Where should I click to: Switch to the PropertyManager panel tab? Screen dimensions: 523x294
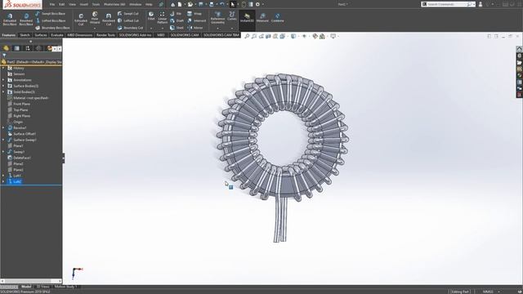[x=16, y=48]
